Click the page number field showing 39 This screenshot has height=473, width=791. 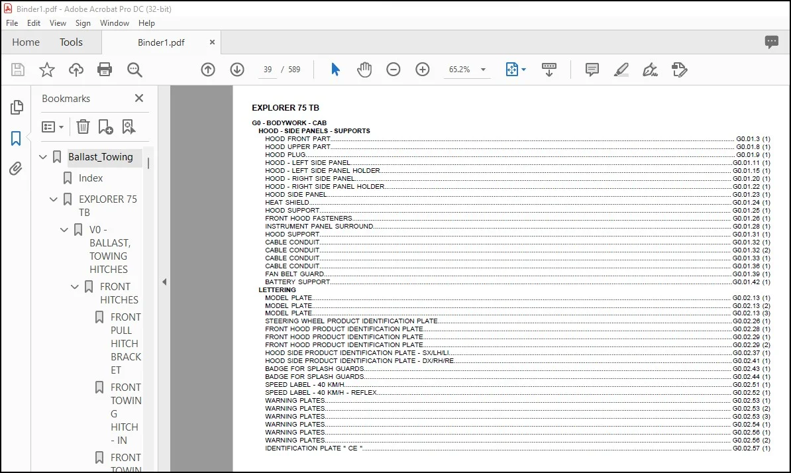268,70
